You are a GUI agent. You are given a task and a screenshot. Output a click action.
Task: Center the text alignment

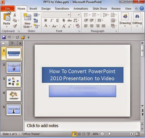coord(92,26)
